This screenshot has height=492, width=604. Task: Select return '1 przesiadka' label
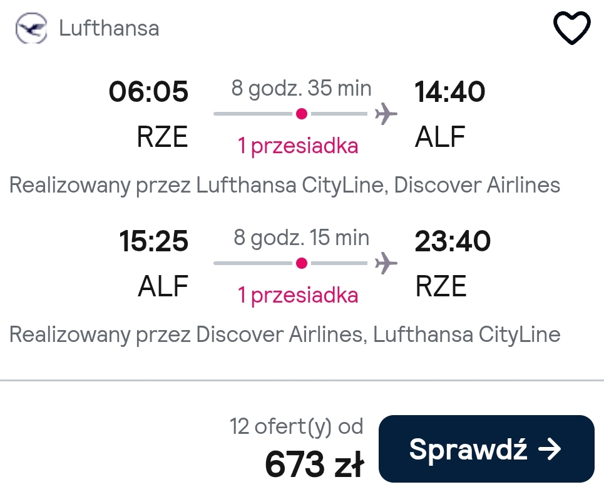(x=298, y=295)
